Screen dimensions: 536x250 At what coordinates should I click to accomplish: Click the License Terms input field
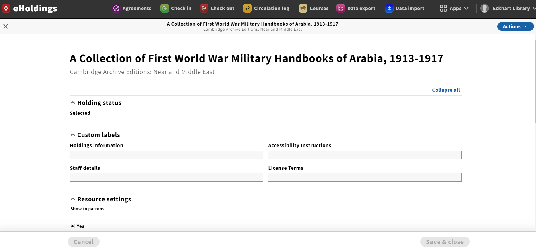[365, 177]
